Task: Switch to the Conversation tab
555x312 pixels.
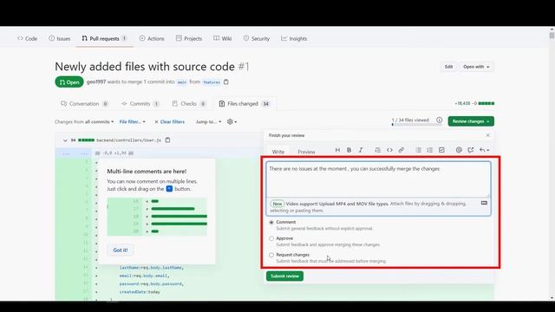Action: [x=84, y=104]
